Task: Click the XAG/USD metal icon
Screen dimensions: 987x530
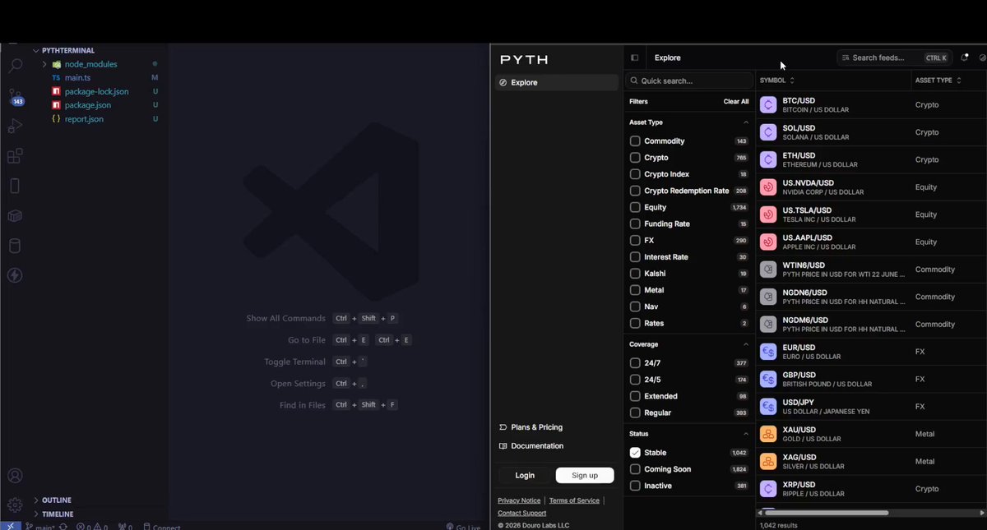Action: pos(768,461)
